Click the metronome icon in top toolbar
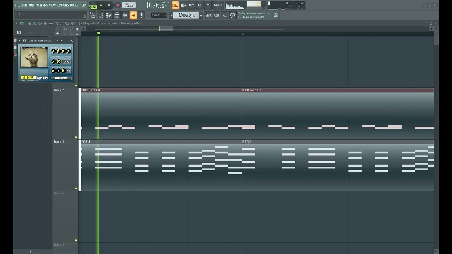The width and height of the screenshot is (452, 254). coord(208,5)
